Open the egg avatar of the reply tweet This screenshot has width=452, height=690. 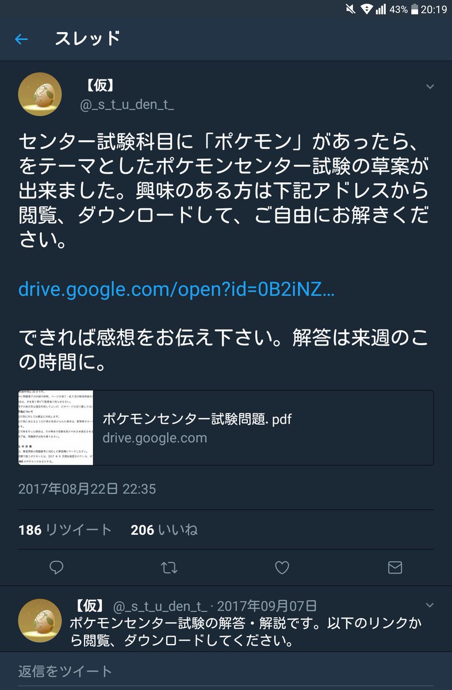(x=40, y=620)
